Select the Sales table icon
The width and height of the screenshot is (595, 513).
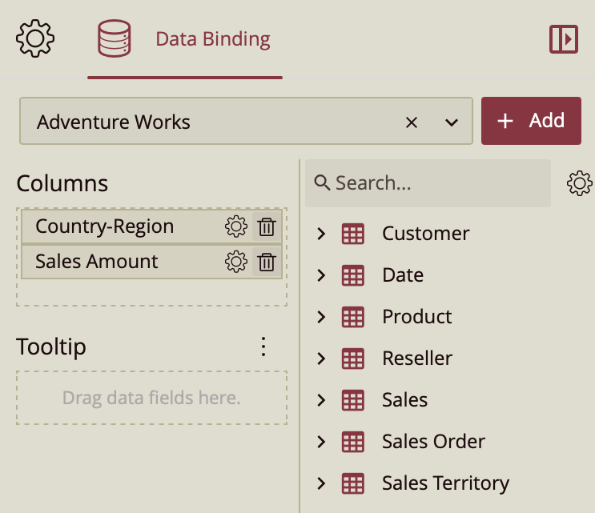click(x=352, y=400)
